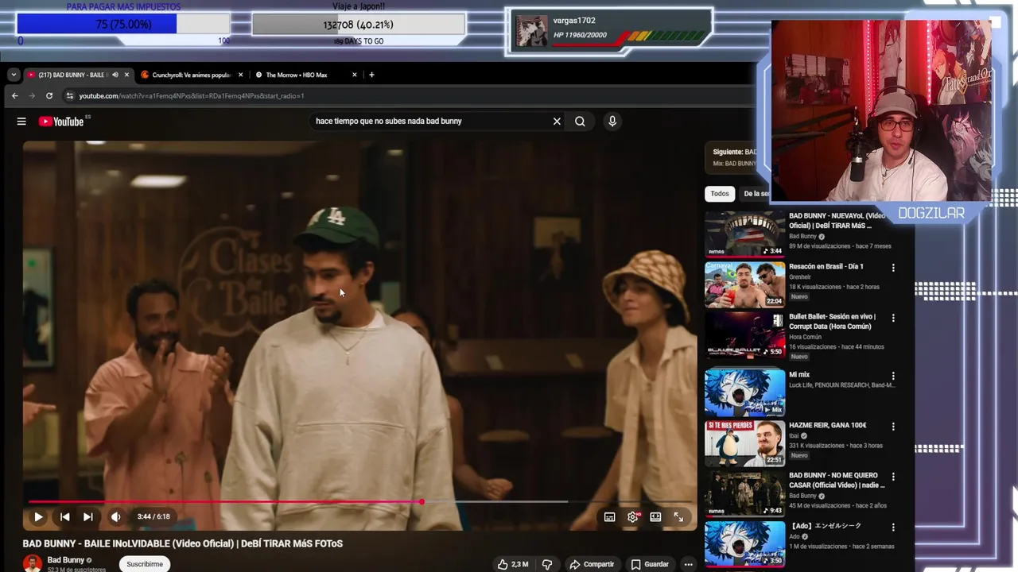The height and width of the screenshot is (572, 1018).
Task: Toggle subtitles on the video player
Action: tap(609, 516)
